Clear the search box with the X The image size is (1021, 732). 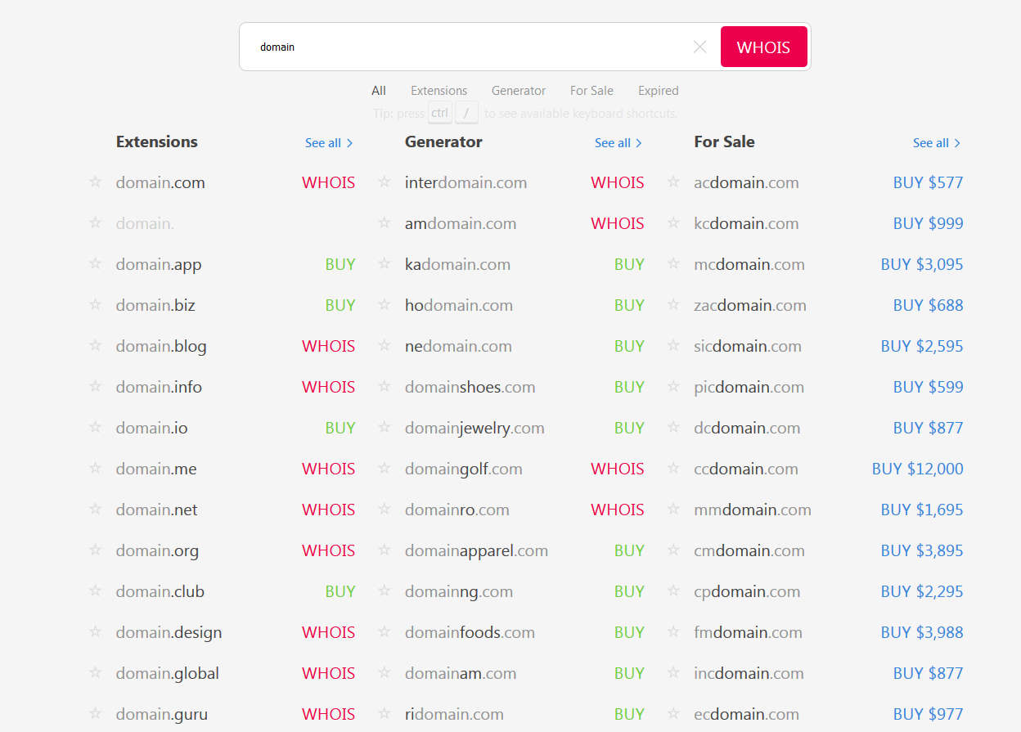tap(699, 47)
